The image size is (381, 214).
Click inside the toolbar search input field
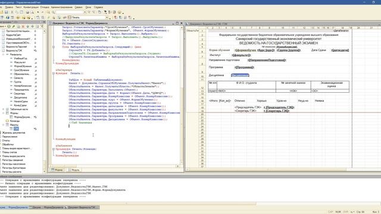pos(70,12)
